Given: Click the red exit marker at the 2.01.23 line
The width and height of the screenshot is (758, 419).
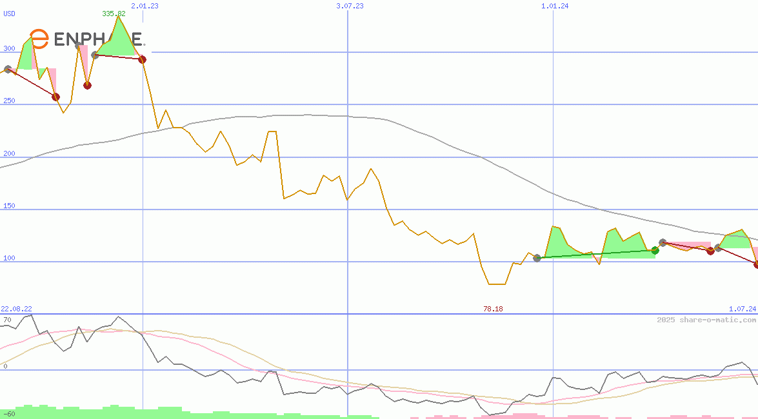Looking at the screenshot, I should coord(142,59).
